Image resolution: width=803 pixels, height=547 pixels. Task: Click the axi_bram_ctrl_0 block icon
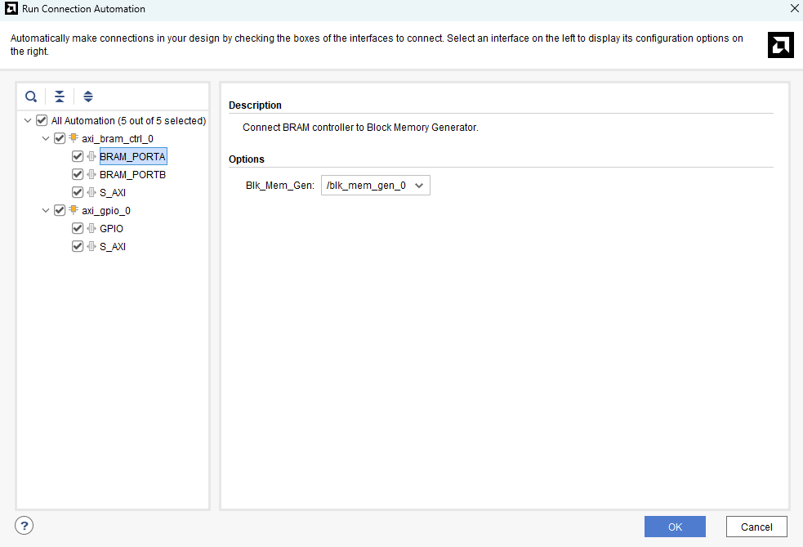pos(74,139)
